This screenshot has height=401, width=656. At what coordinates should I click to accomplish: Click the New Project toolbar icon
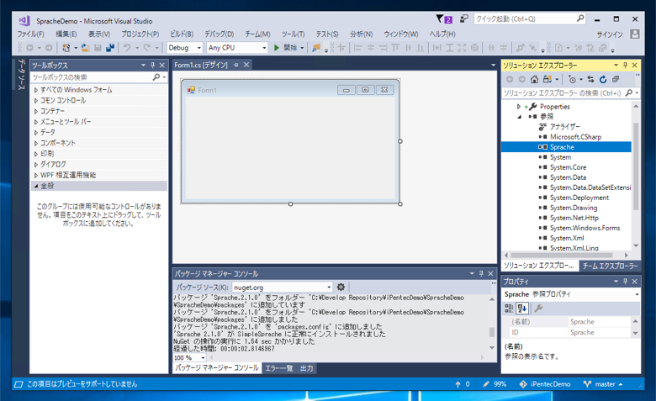click(66, 48)
